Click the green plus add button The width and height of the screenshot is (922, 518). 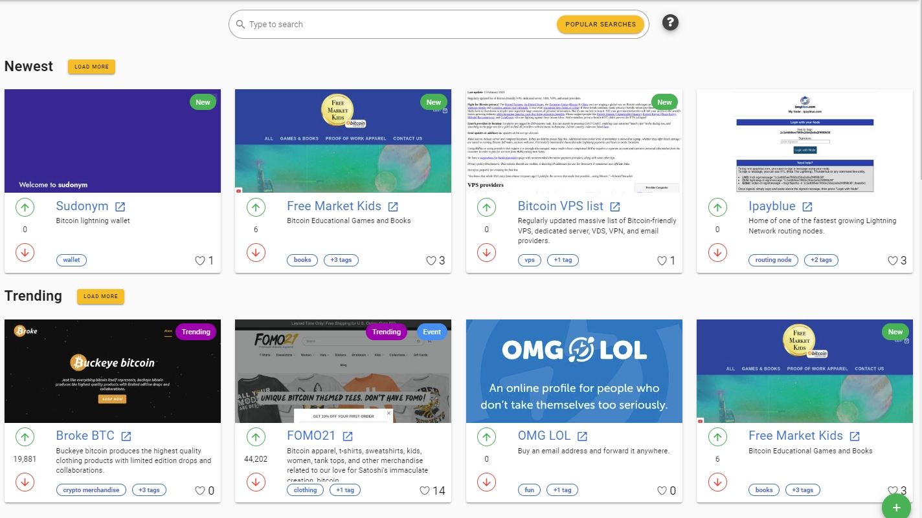click(x=897, y=508)
